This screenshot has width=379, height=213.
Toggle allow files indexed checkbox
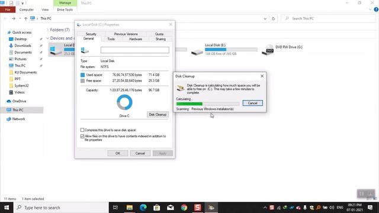[82, 136]
